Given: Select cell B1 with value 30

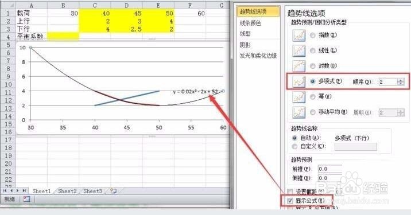Looking at the screenshot, I should point(63,13).
